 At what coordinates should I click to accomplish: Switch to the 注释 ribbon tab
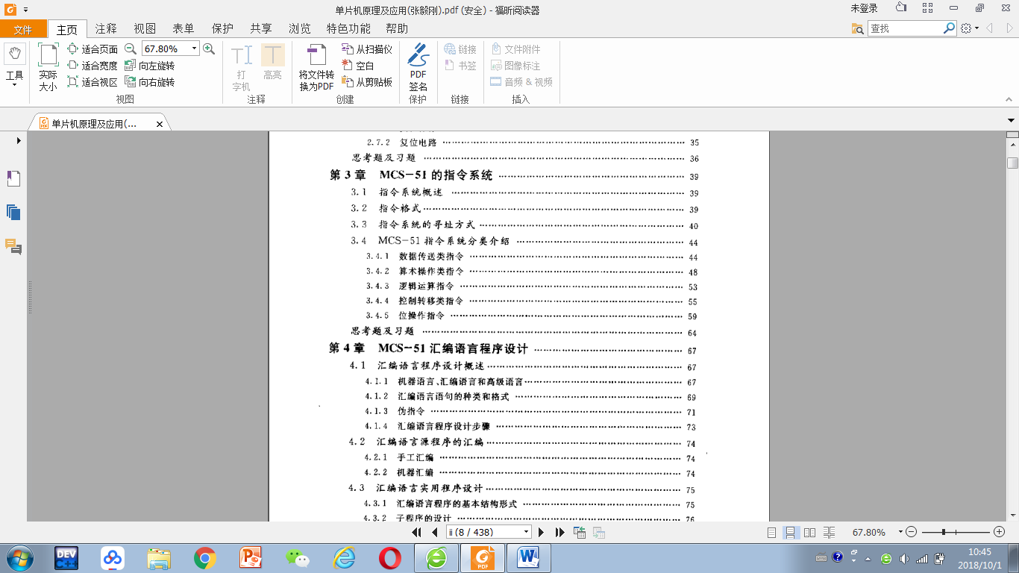point(106,29)
